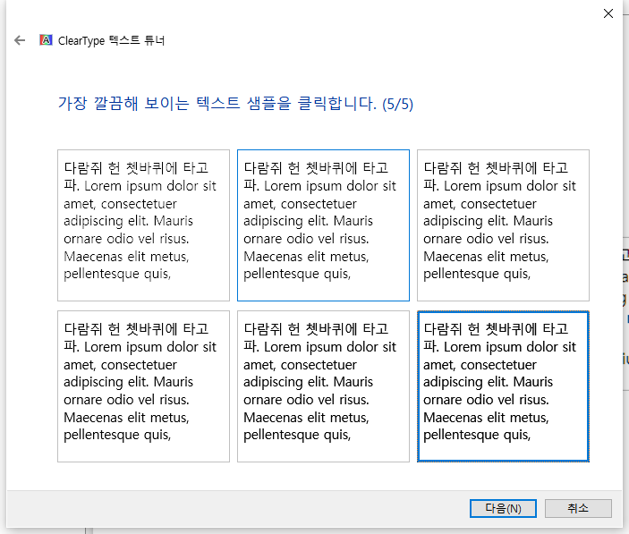The width and height of the screenshot is (629, 534).
Task: Select the bottom-left text sample
Action: coord(144,386)
